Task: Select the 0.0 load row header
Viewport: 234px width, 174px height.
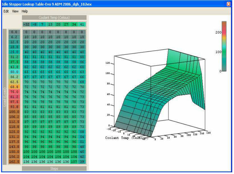Action: (x=14, y=32)
